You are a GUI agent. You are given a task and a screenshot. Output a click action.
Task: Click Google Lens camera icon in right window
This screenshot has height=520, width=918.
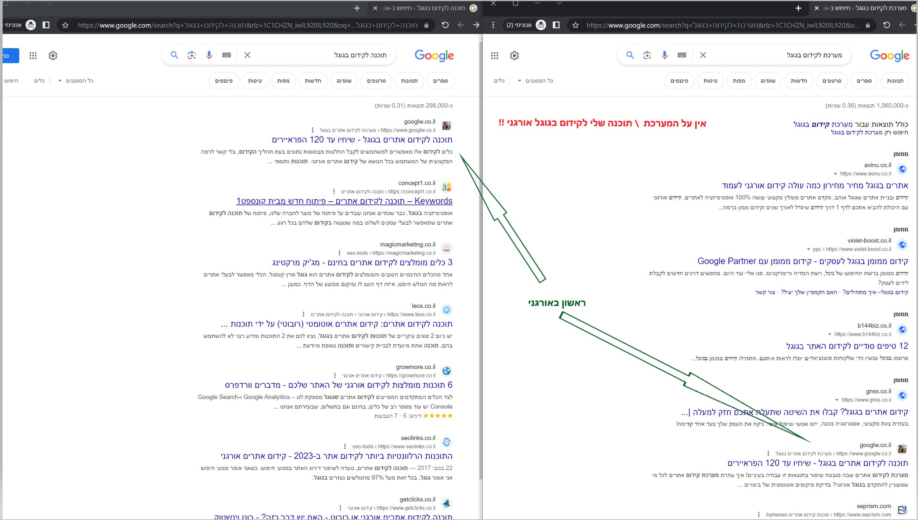tap(647, 55)
